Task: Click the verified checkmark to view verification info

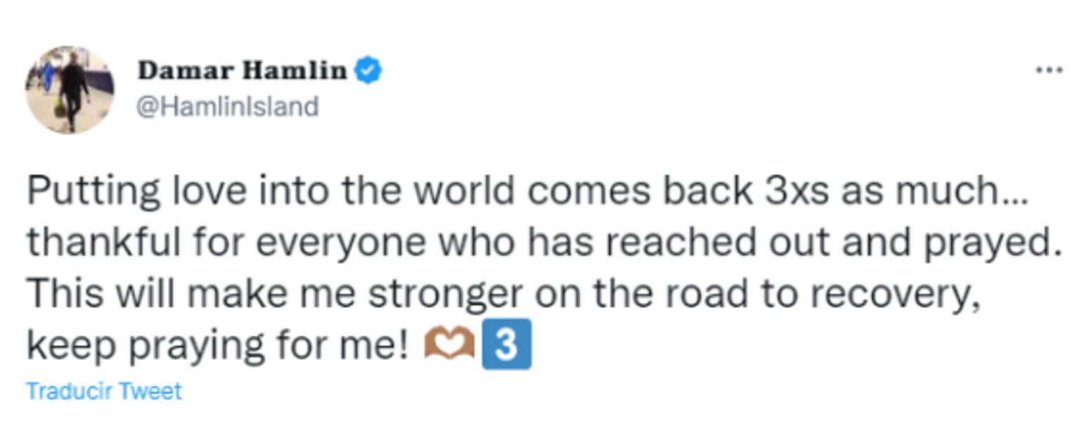Action: (368, 68)
